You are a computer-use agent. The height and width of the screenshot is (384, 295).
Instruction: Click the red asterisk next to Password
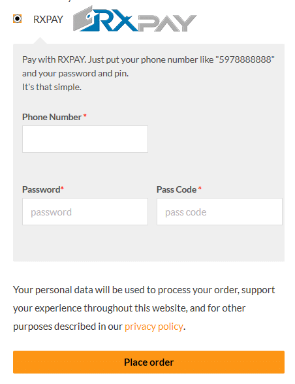click(62, 188)
